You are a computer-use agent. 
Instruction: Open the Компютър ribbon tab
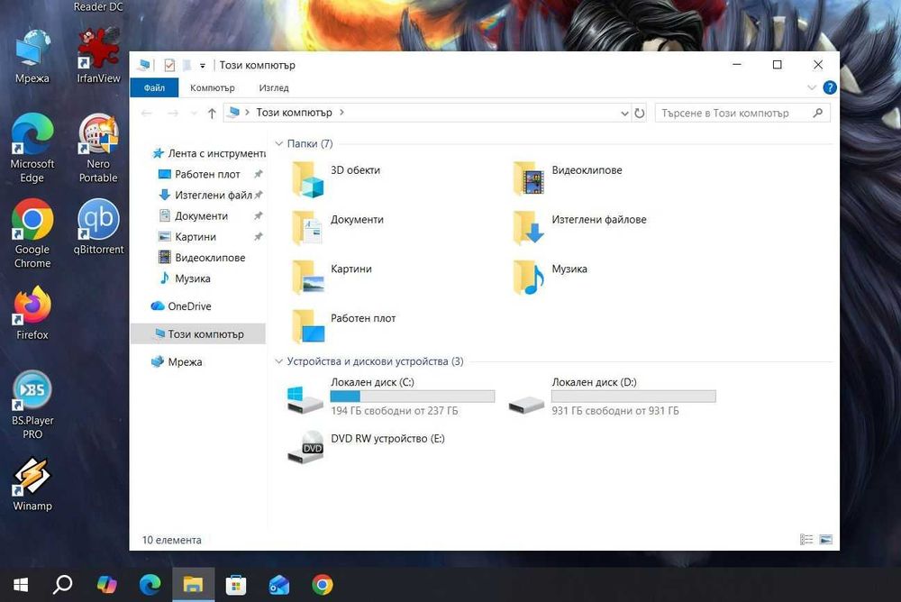212,88
